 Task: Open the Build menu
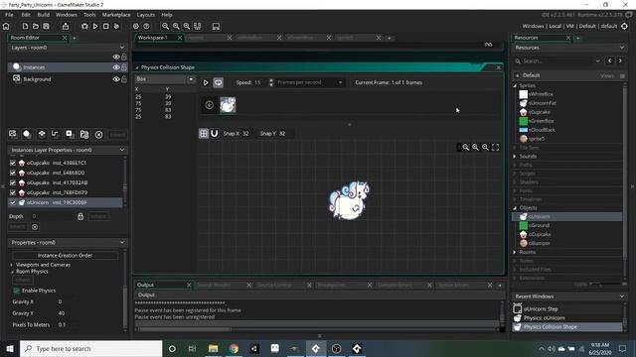[x=44, y=15]
